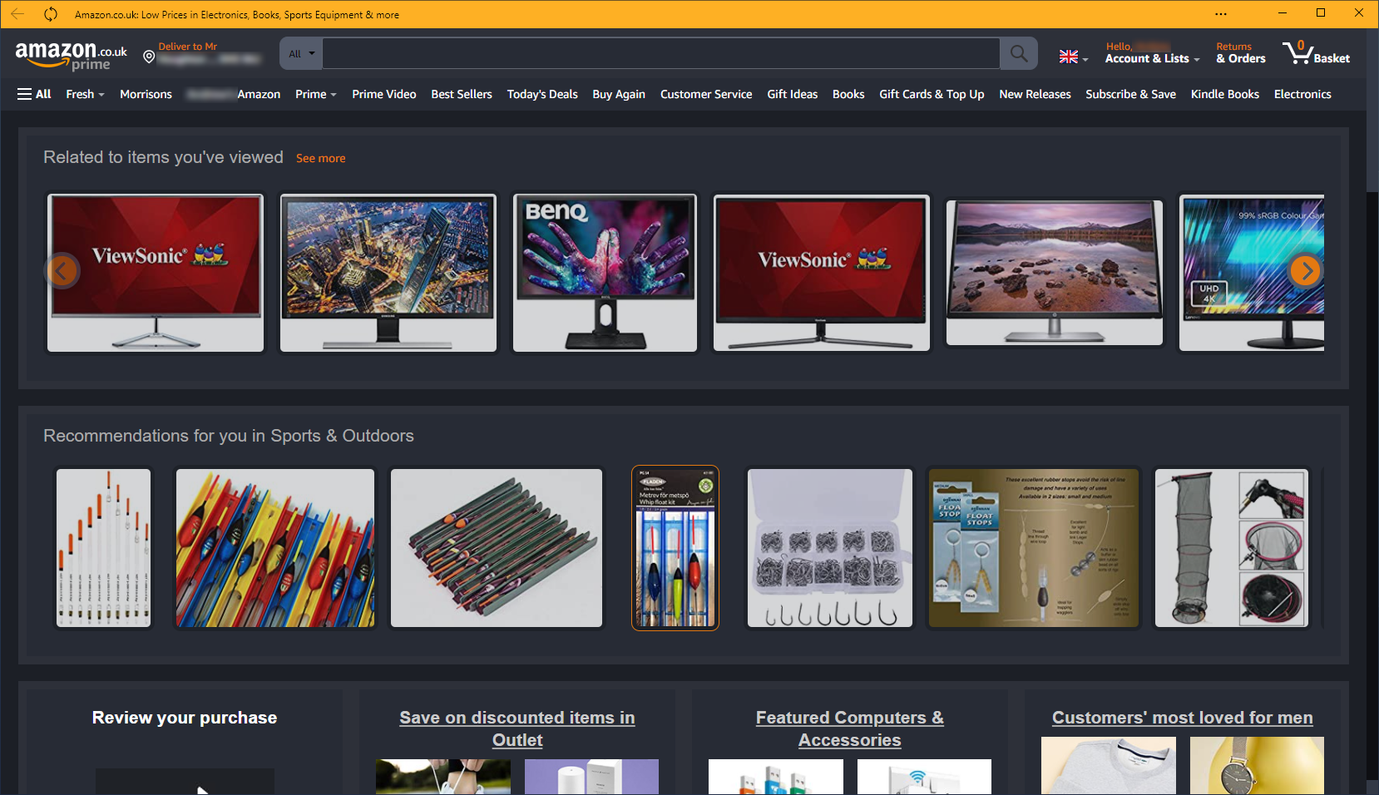Open Save on discounted items in Outlet

517,728
